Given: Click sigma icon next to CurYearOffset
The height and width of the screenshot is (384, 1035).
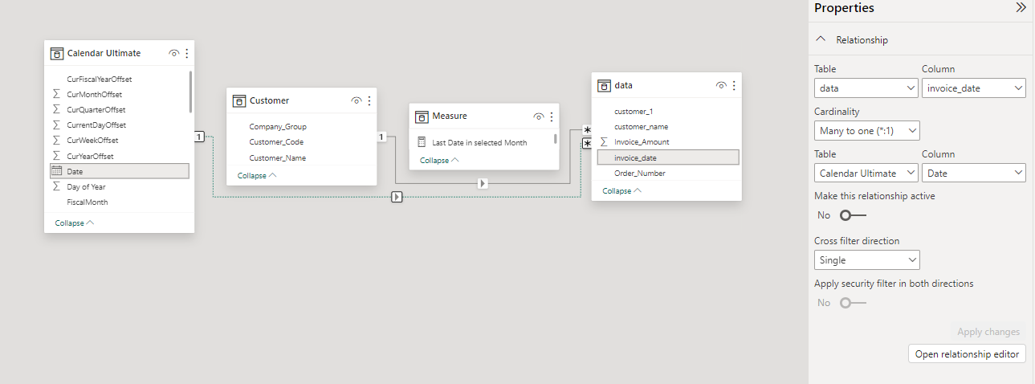Looking at the screenshot, I should tap(56, 157).
